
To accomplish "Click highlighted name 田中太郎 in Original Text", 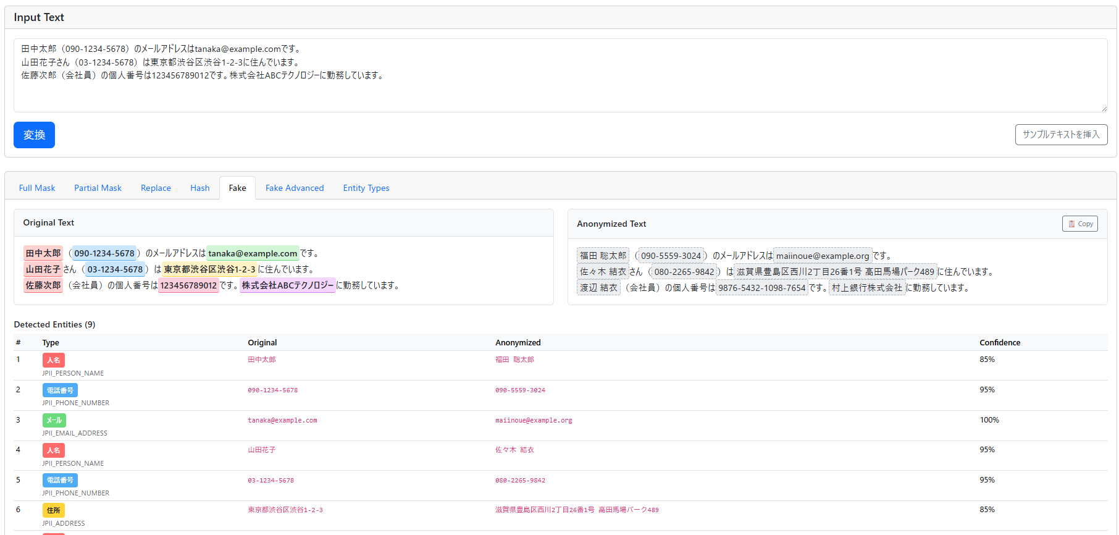I will coord(43,253).
